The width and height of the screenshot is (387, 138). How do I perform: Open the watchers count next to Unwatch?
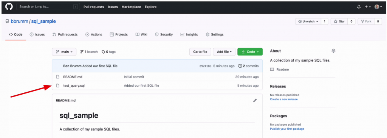(x=324, y=21)
